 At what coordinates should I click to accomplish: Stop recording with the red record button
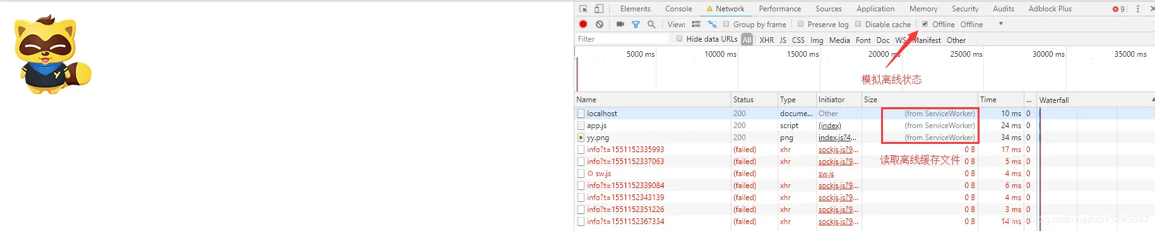583,24
